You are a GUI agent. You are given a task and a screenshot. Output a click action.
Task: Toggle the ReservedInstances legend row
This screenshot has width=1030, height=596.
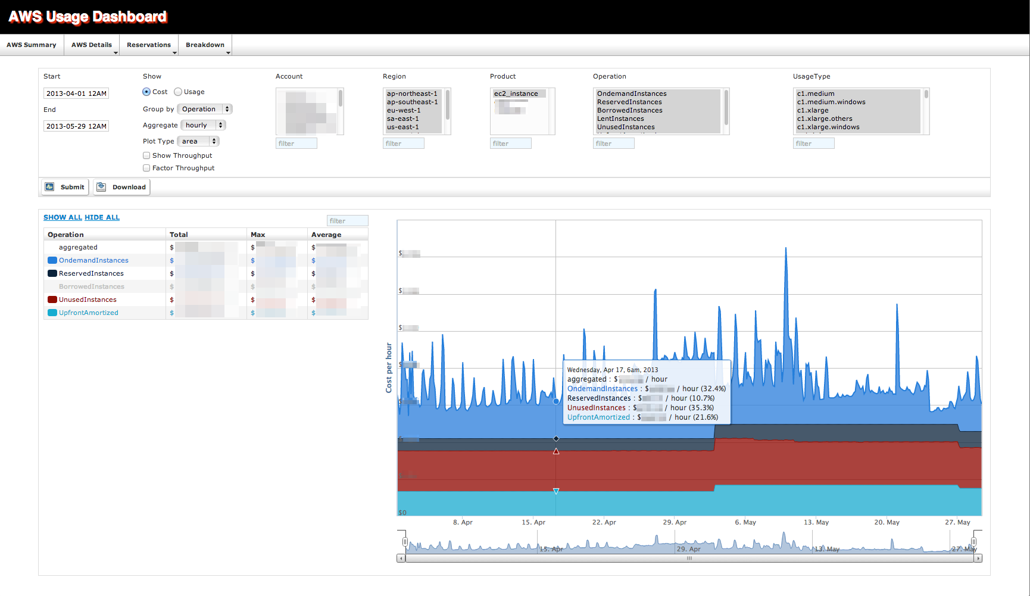point(206,273)
